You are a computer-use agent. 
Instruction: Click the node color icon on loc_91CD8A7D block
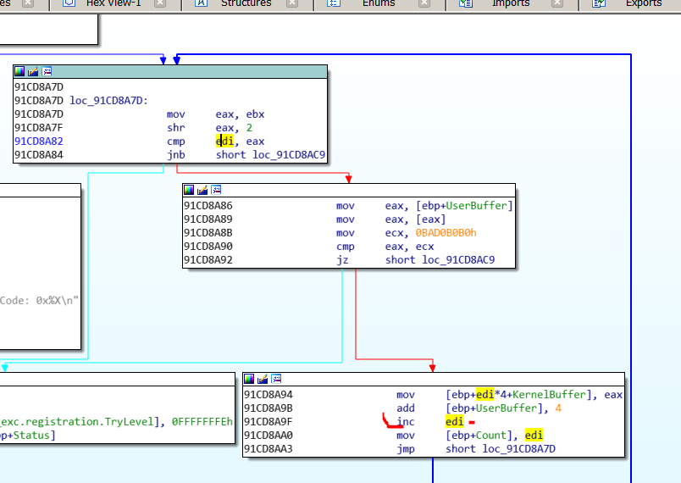[20, 72]
